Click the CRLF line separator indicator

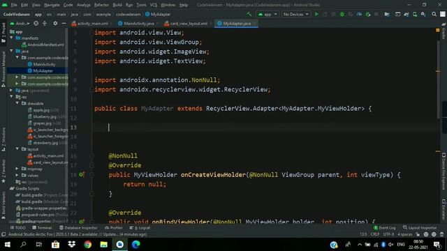pyautogui.click(x=375, y=234)
